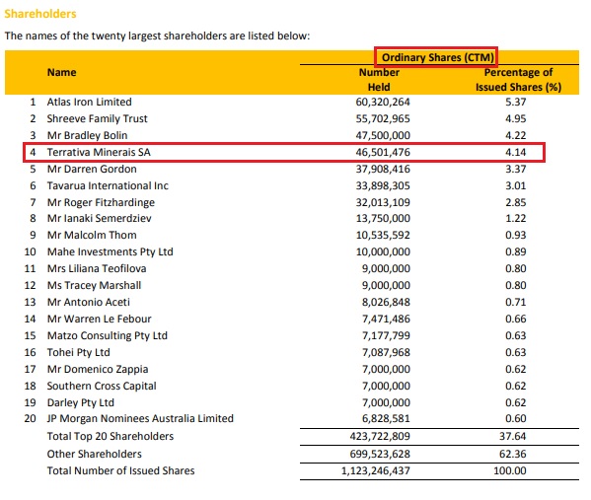Viewport: 591px width, 500px height.
Task: Click the 100.00 total percentage value
Action: point(510,470)
